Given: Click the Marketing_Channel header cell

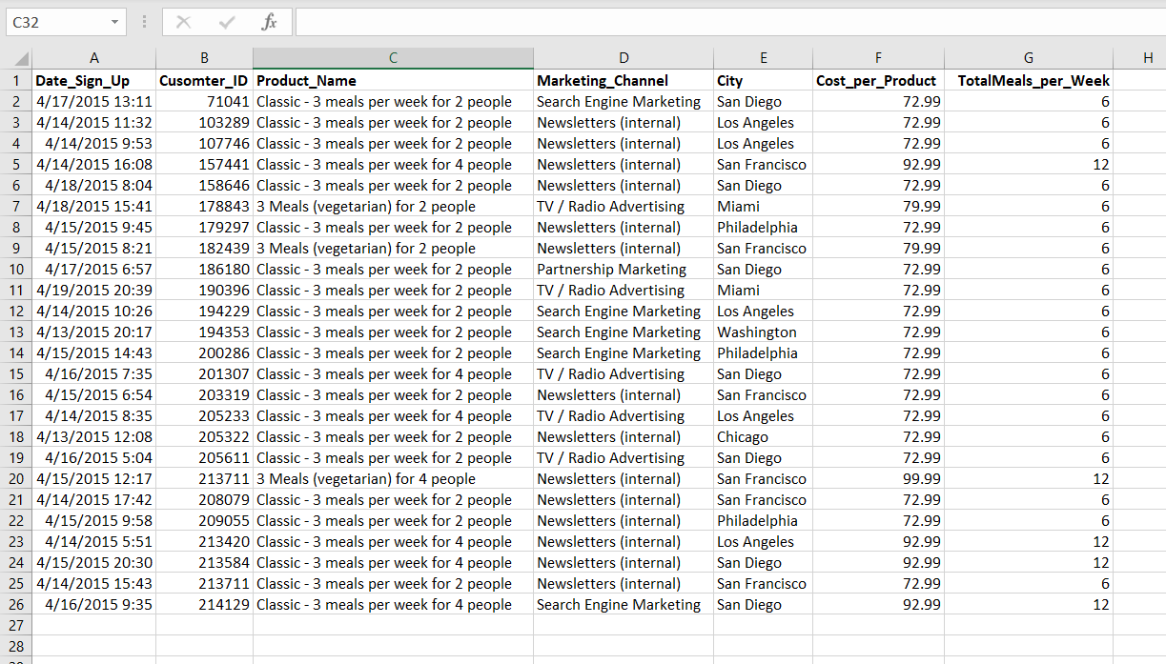Looking at the screenshot, I should coord(624,81).
